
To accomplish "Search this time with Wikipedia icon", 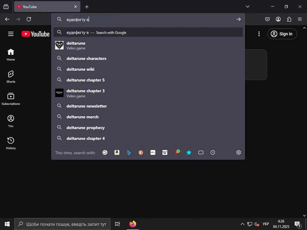I will (x=165, y=152).
